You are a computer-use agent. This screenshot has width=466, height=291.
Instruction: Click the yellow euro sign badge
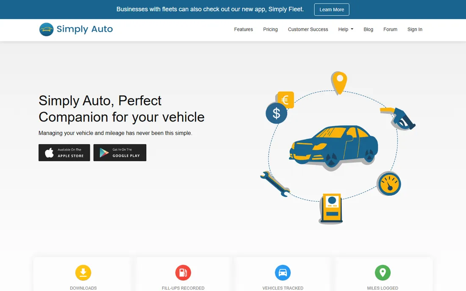286,100
